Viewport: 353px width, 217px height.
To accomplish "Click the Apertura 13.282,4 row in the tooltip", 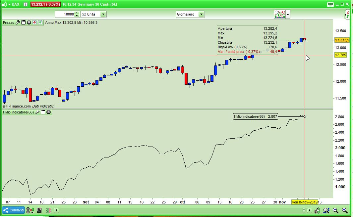I will click(247, 28).
